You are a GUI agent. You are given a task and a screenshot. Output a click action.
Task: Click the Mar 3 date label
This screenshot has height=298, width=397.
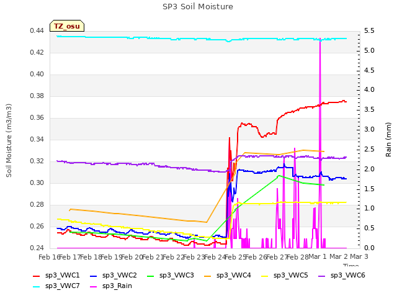359,257
